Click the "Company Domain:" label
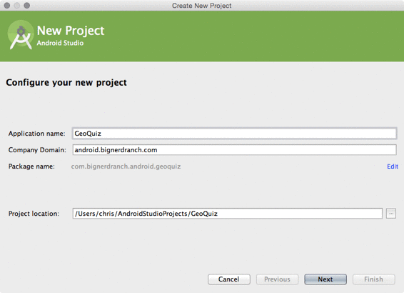The image size is (404, 293). 37,150
